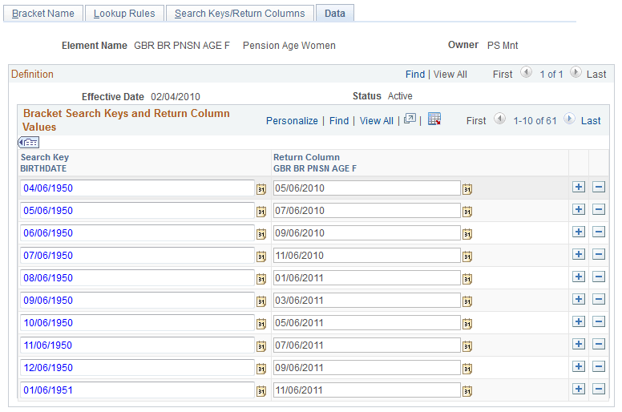Screen dimensions: 622x412
Task: Open calendar for return date 07/06/2011
Action: point(466,346)
